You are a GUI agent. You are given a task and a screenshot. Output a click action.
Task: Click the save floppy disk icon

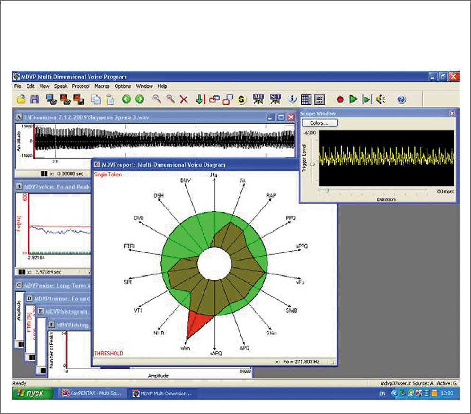coord(35,99)
